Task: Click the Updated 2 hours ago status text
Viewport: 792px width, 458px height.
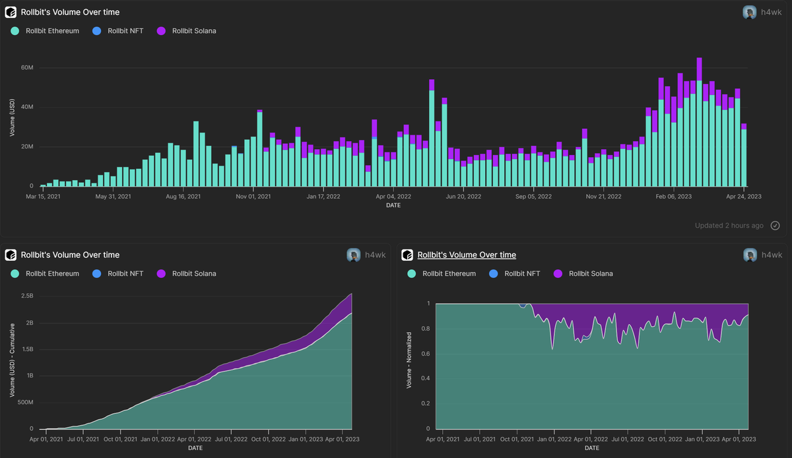Action: click(x=729, y=226)
